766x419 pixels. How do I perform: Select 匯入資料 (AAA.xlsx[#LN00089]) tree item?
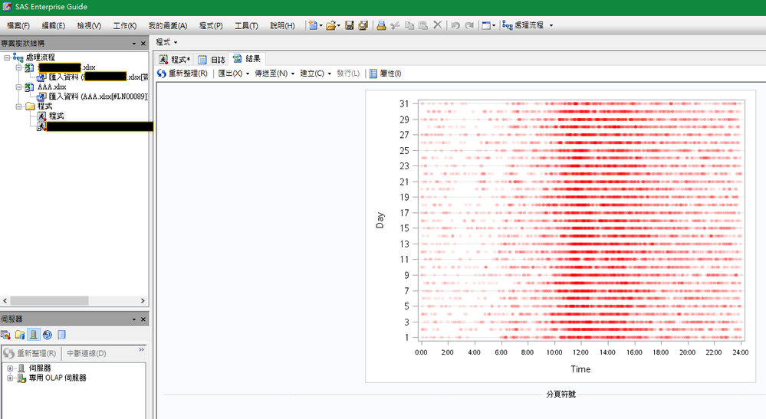(x=97, y=97)
